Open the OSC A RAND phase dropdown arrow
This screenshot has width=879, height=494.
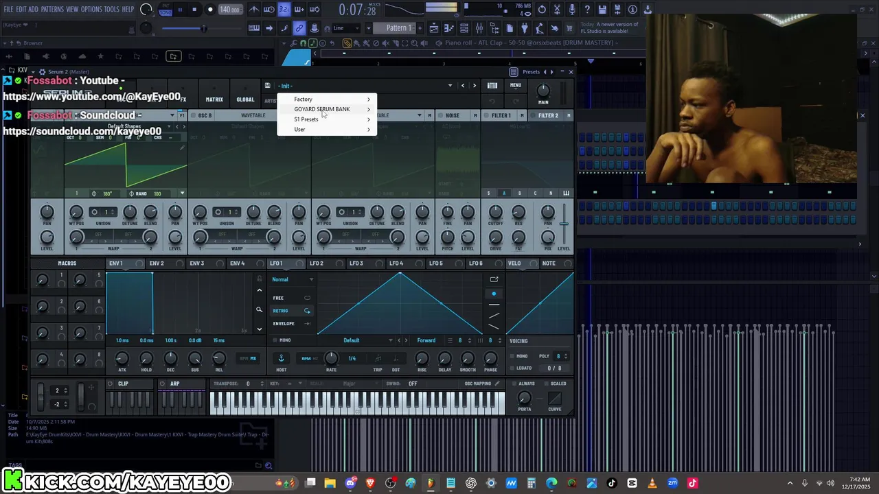tap(182, 193)
